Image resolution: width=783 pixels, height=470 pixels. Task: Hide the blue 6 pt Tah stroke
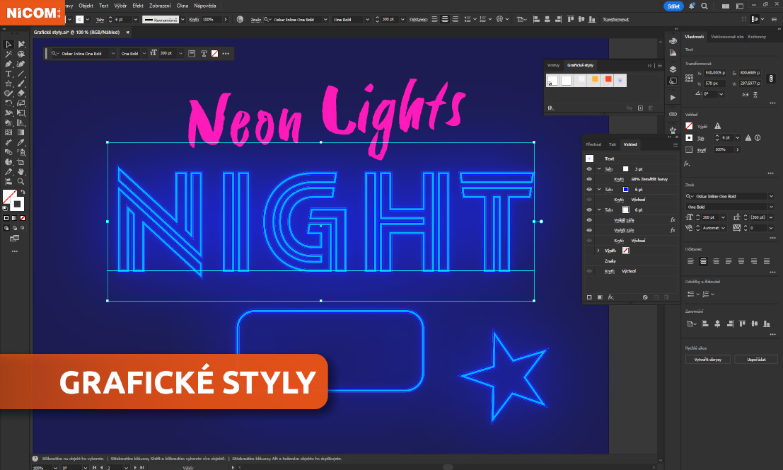point(589,189)
